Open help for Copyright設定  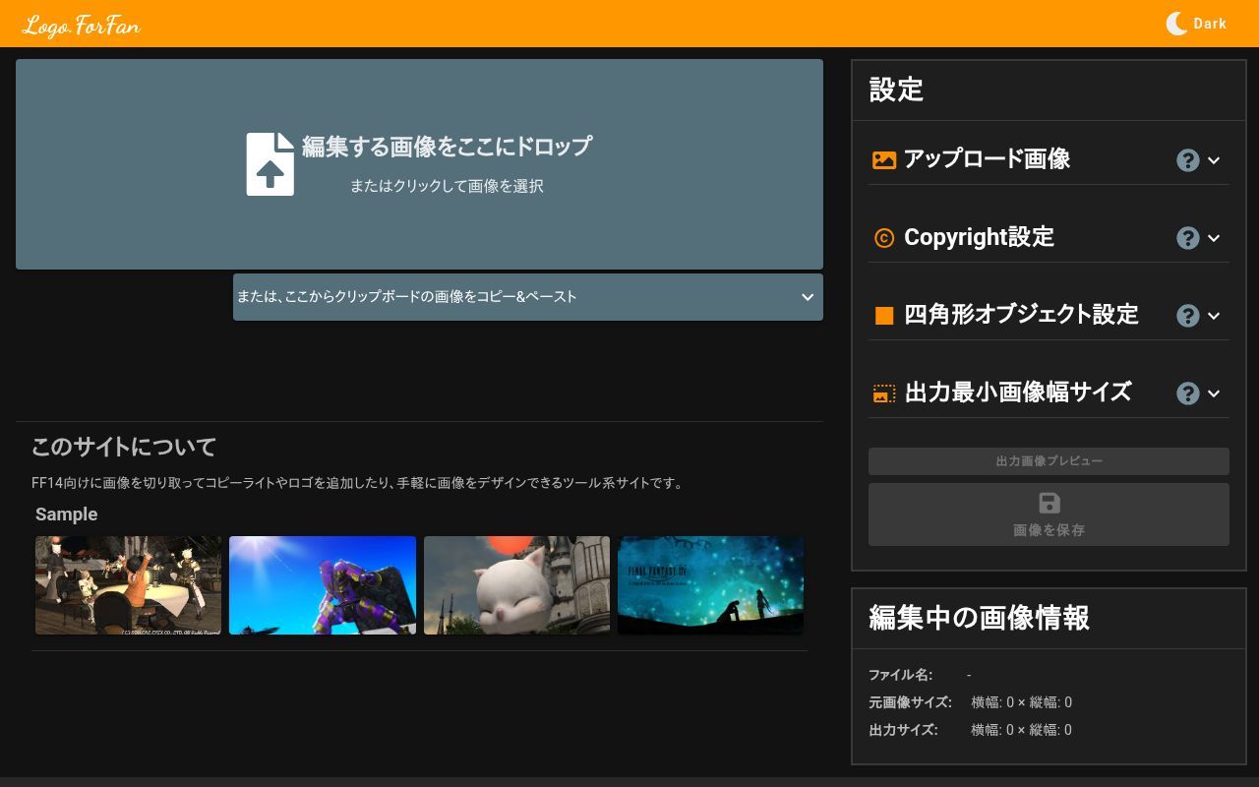coord(1188,238)
